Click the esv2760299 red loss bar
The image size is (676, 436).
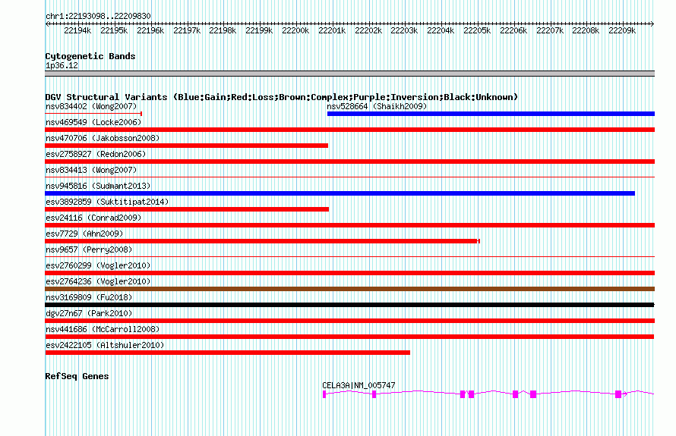tap(349, 273)
